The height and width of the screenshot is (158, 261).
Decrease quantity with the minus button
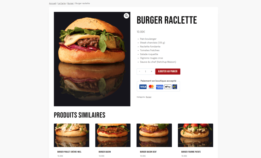tap(139, 71)
